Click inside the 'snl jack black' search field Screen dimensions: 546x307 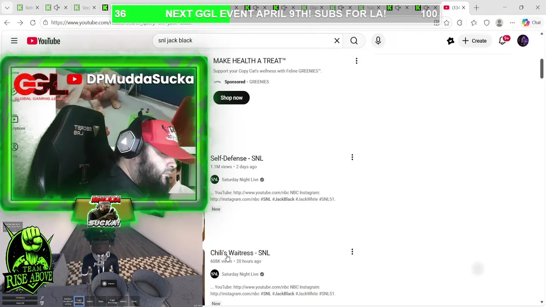pos(243,41)
